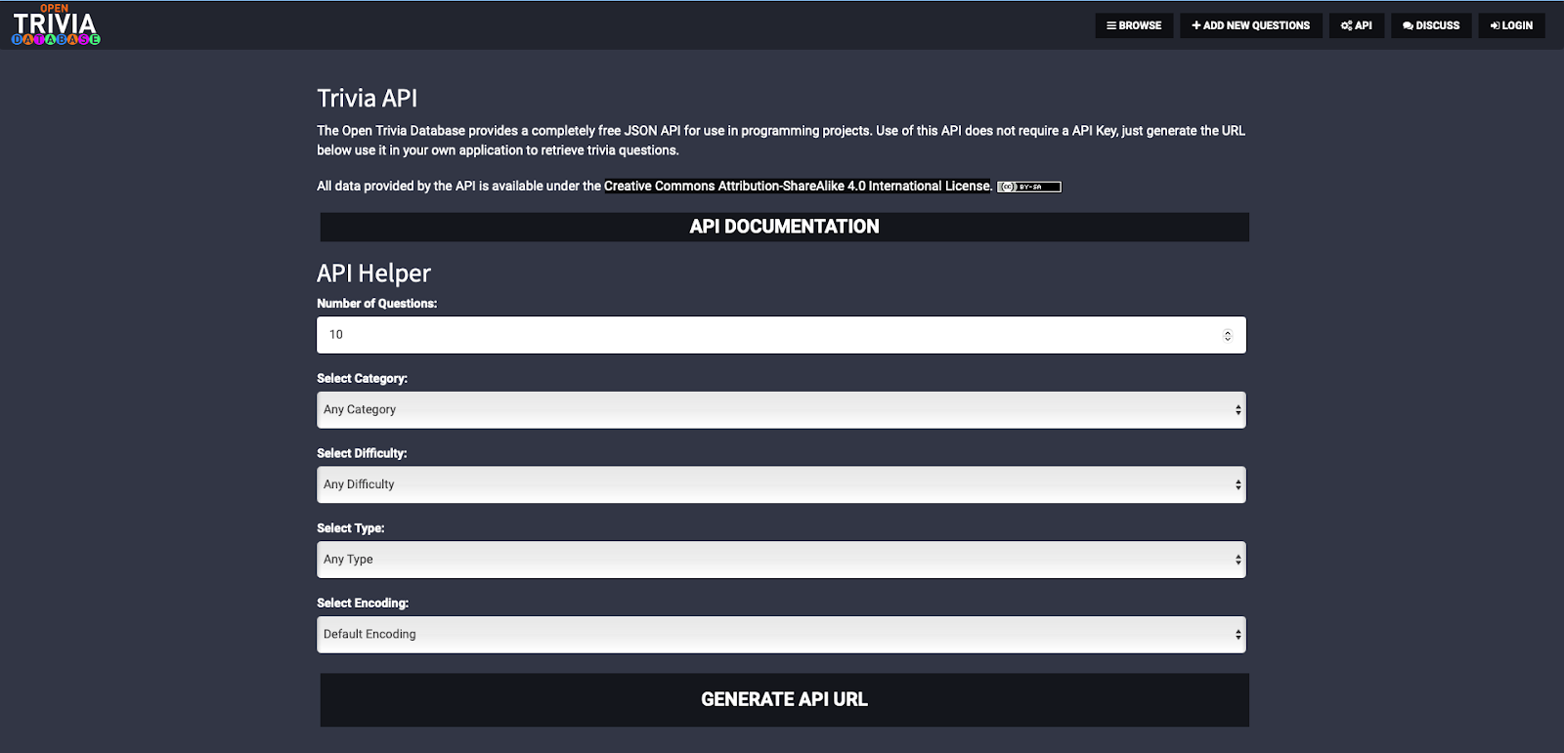Expand the Select Type dropdown

tap(781, 560)
